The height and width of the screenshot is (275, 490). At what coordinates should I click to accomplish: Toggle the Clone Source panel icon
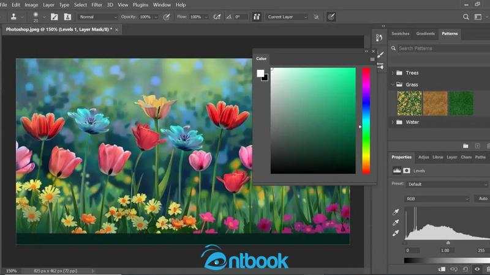click(x=67, y=17)
